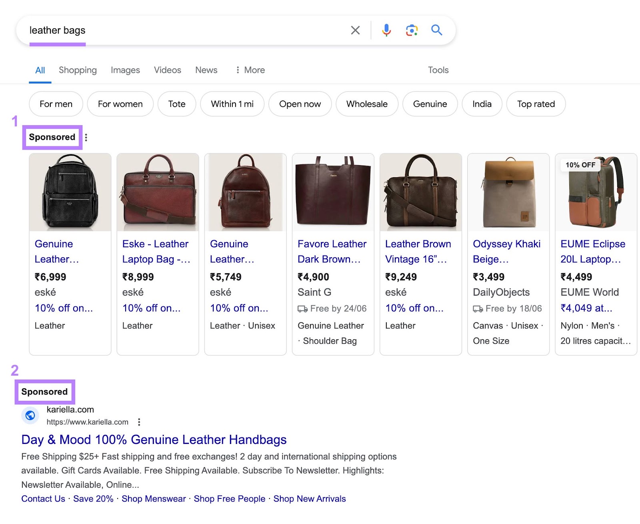640x524 pixels.
Task: Clear the search query using the X icon
Action: point(355,30)
